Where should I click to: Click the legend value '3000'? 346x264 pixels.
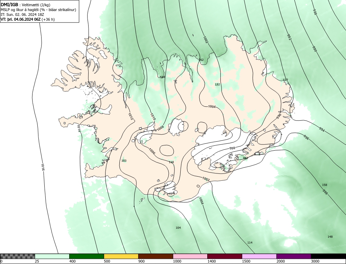315,261
